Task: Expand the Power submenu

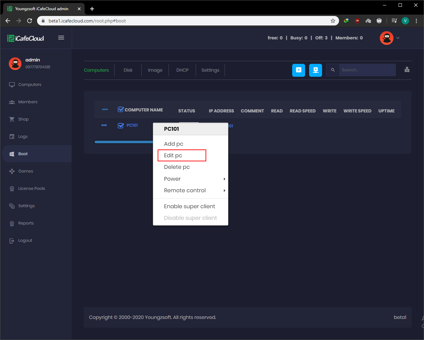Action: tap(172, 178)
